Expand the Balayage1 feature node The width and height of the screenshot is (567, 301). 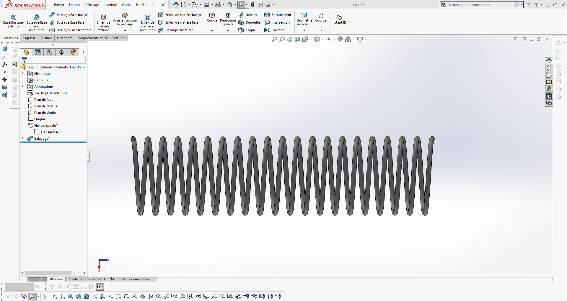pyautogui.click(x=23, y=138)
